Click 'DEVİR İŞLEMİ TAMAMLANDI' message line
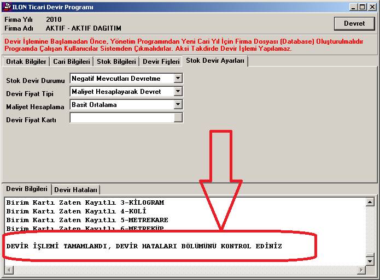380x280 pixels. tap(144, 246)
